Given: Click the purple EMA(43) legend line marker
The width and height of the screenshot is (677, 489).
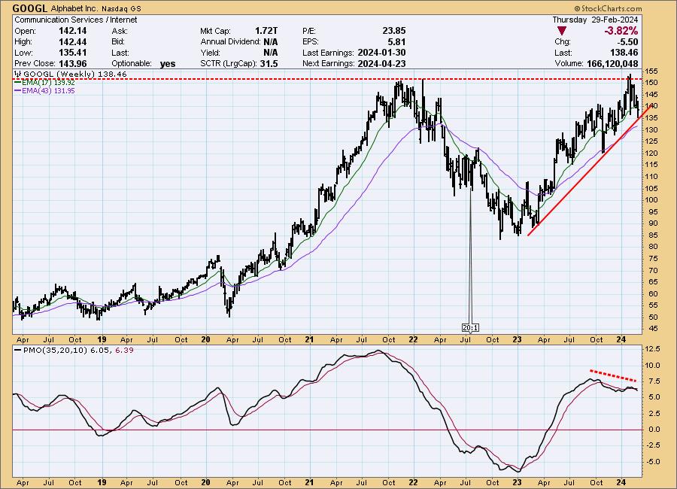Looking at the screenshot, I should (18, 90).
